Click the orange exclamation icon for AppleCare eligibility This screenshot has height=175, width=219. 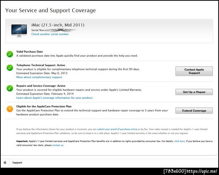[10, 109]
